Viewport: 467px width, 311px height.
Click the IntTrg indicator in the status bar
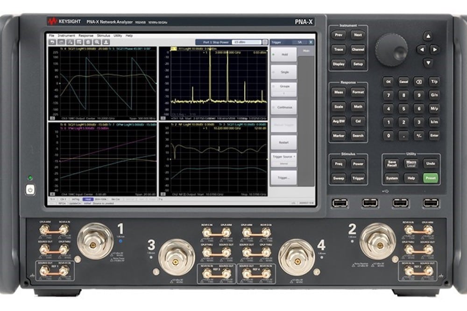(x=75, y=199)
